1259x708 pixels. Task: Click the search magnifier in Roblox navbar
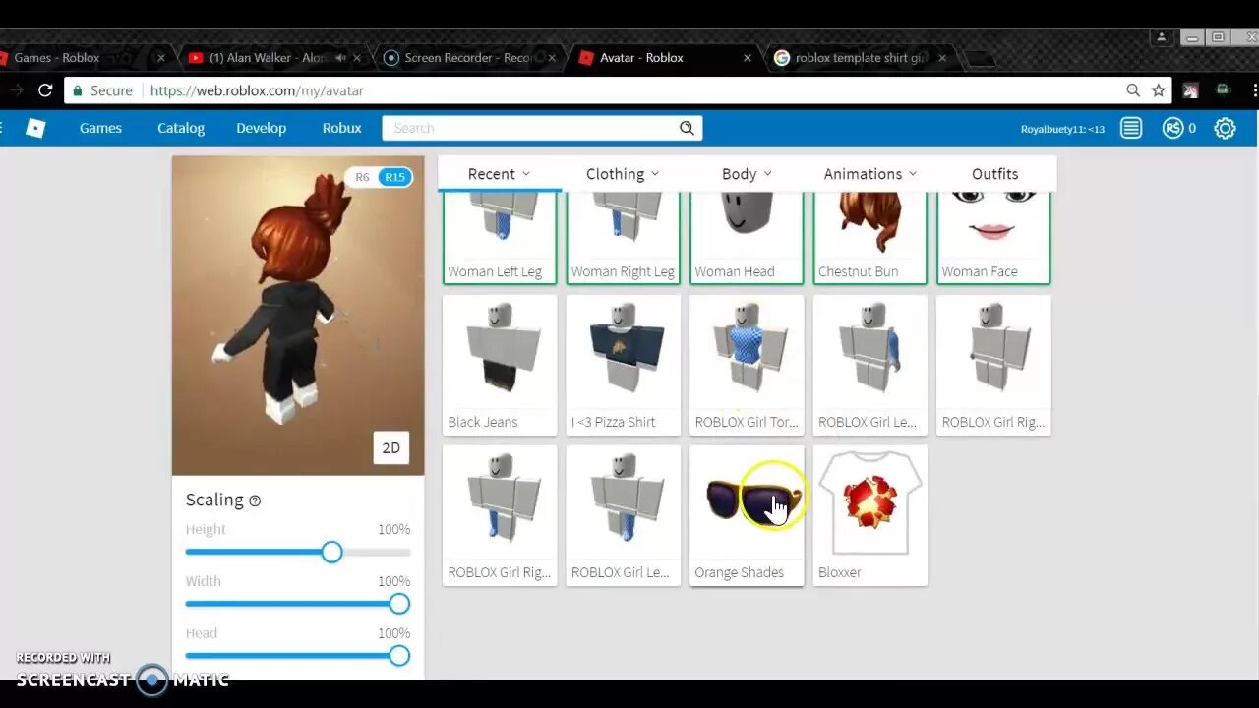click(x=687, y=128)
